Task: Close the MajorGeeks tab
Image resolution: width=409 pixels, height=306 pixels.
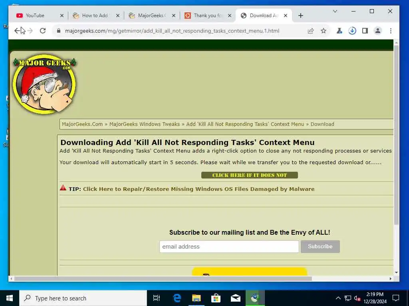Action: (x=173, y=16)
